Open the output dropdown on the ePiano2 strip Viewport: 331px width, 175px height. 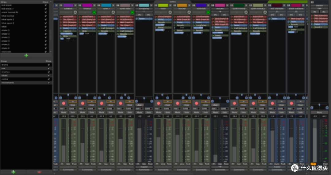(87, 167)
